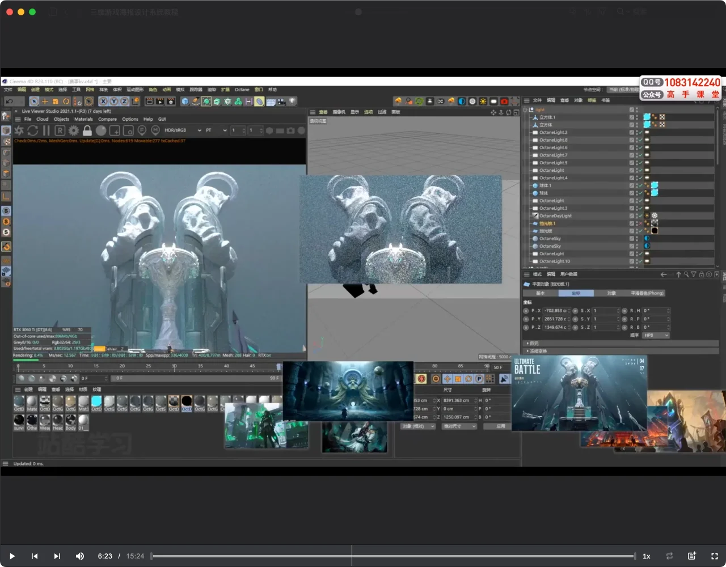Image resolution: width=726 pixels, height=567 pixels.
Task: Toggle the Y axis lock
Action: [113, 101]
